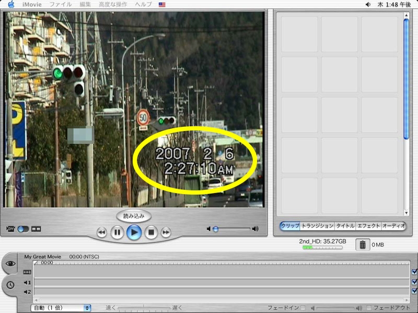Click the US flag input menu icon
Screen dimensions: 418x313
162,5
